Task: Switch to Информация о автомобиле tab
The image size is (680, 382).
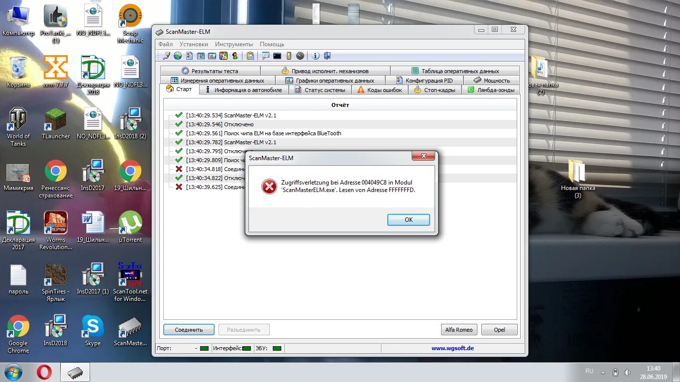Action: [243, 90]
